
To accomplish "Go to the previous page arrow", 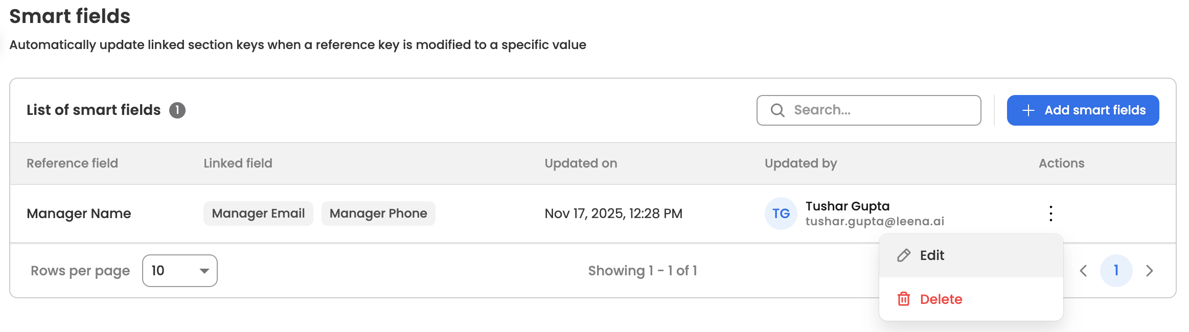I will pyautogui.click(x=1083, y=271).
